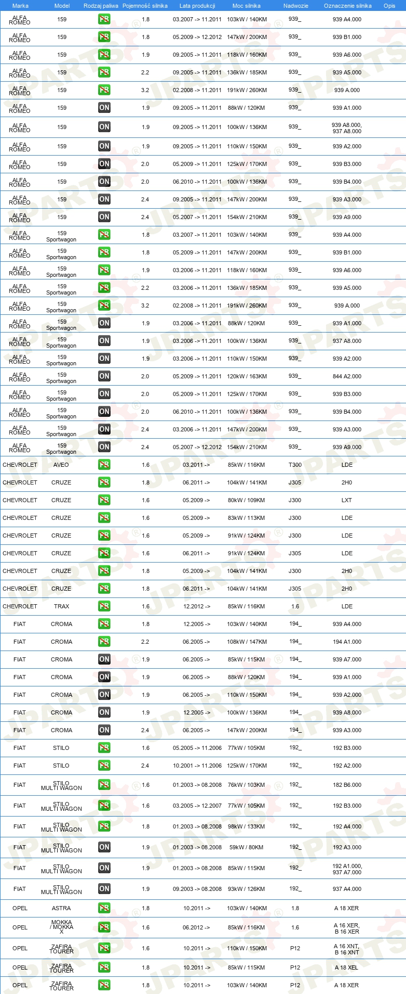Click the 'Marka' column header
The width and height of the screenshot is (406, 994).
point(20,6)
